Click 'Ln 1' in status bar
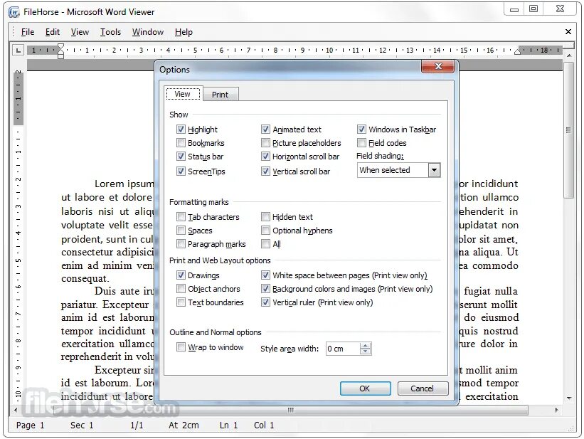 (x=228, y=425)
